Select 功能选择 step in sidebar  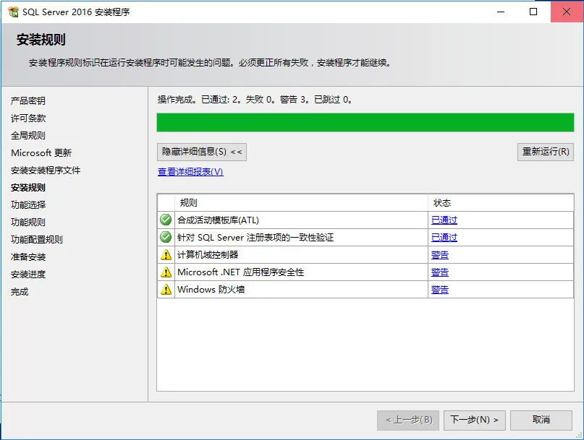[x=28, y=205]
